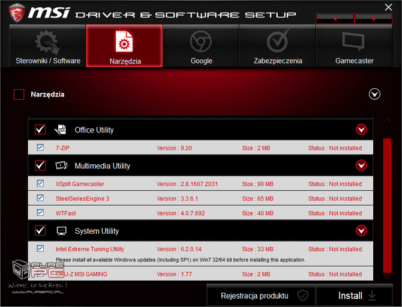
Task: Click the WTFast entry name
Action: click(65, 213)
